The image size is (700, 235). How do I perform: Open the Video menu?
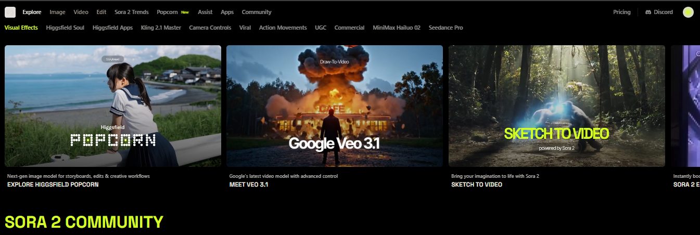click(81, 12)
